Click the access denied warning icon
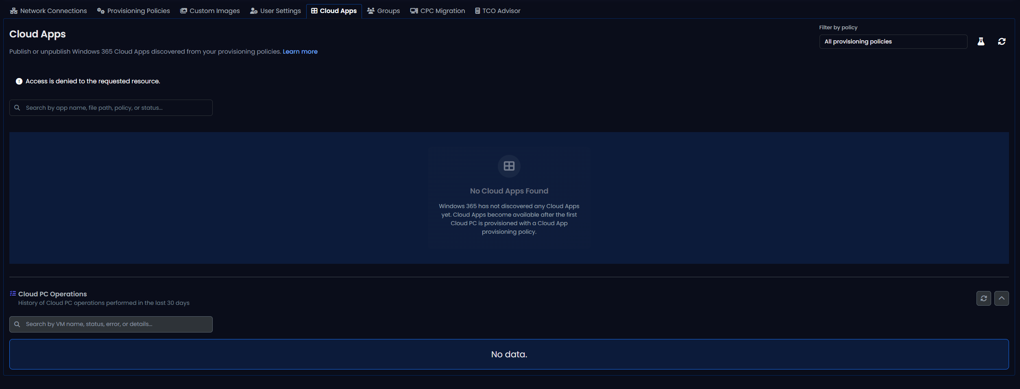Image resolution: width=1020 pixels, height=389 pixels. click(x=19, y=81)
